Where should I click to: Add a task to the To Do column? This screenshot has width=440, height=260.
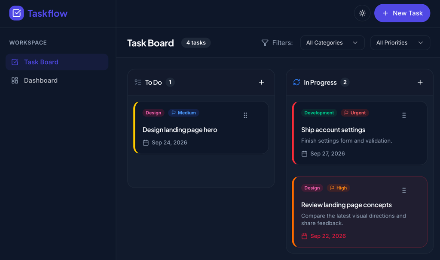pyautogui.click(x=261, y=82)
